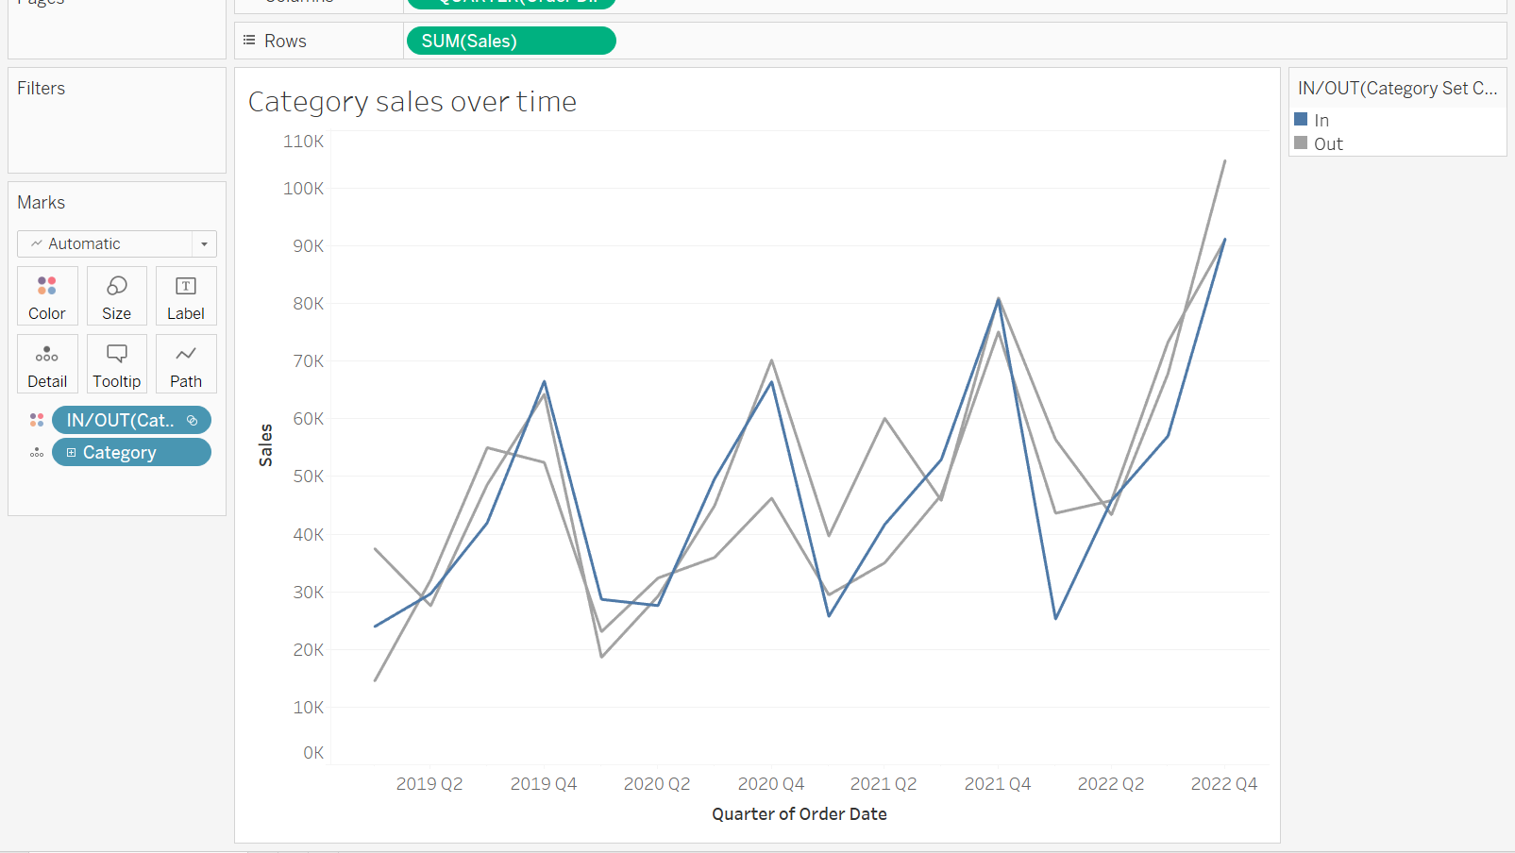Select the IN/OUT(Cat.. pill
The width and height of the screenshot is (1515, 853).
click(x=131, y=420)
